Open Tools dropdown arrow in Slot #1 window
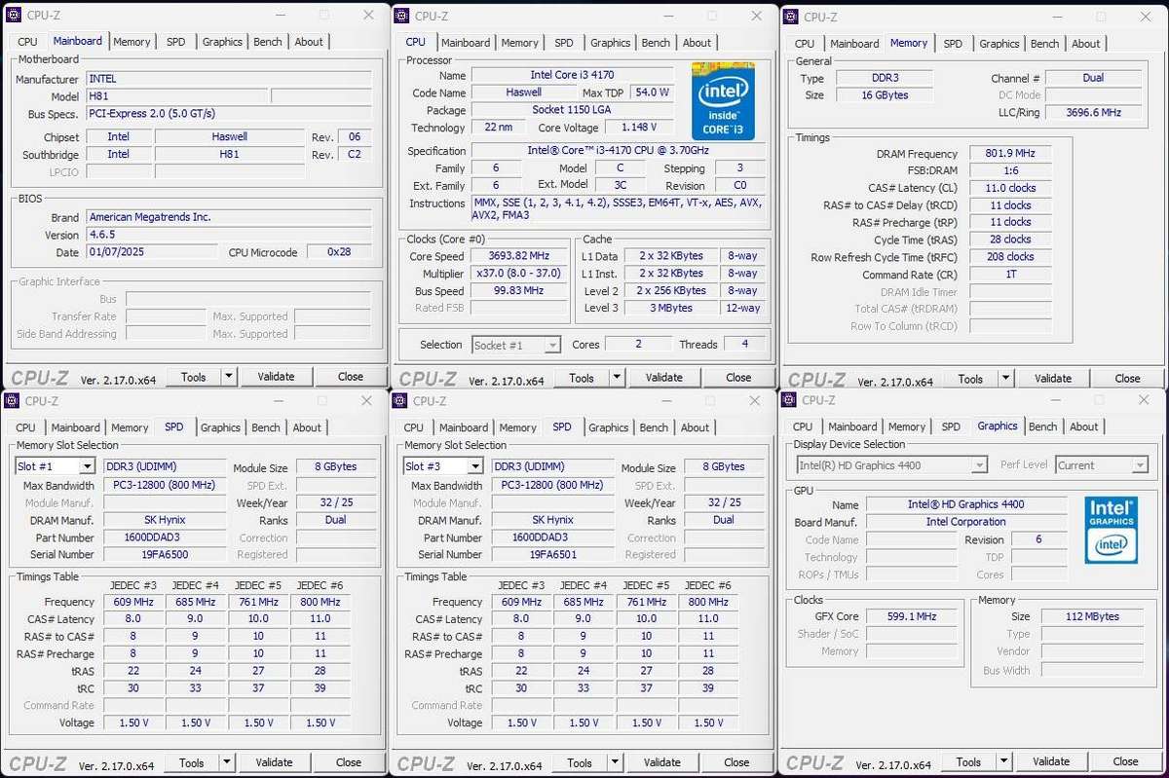This screenshot has width=1169, height=778. (x=227, y=762)
